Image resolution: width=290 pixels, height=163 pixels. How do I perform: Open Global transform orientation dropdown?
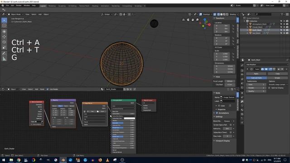point(107,14)
